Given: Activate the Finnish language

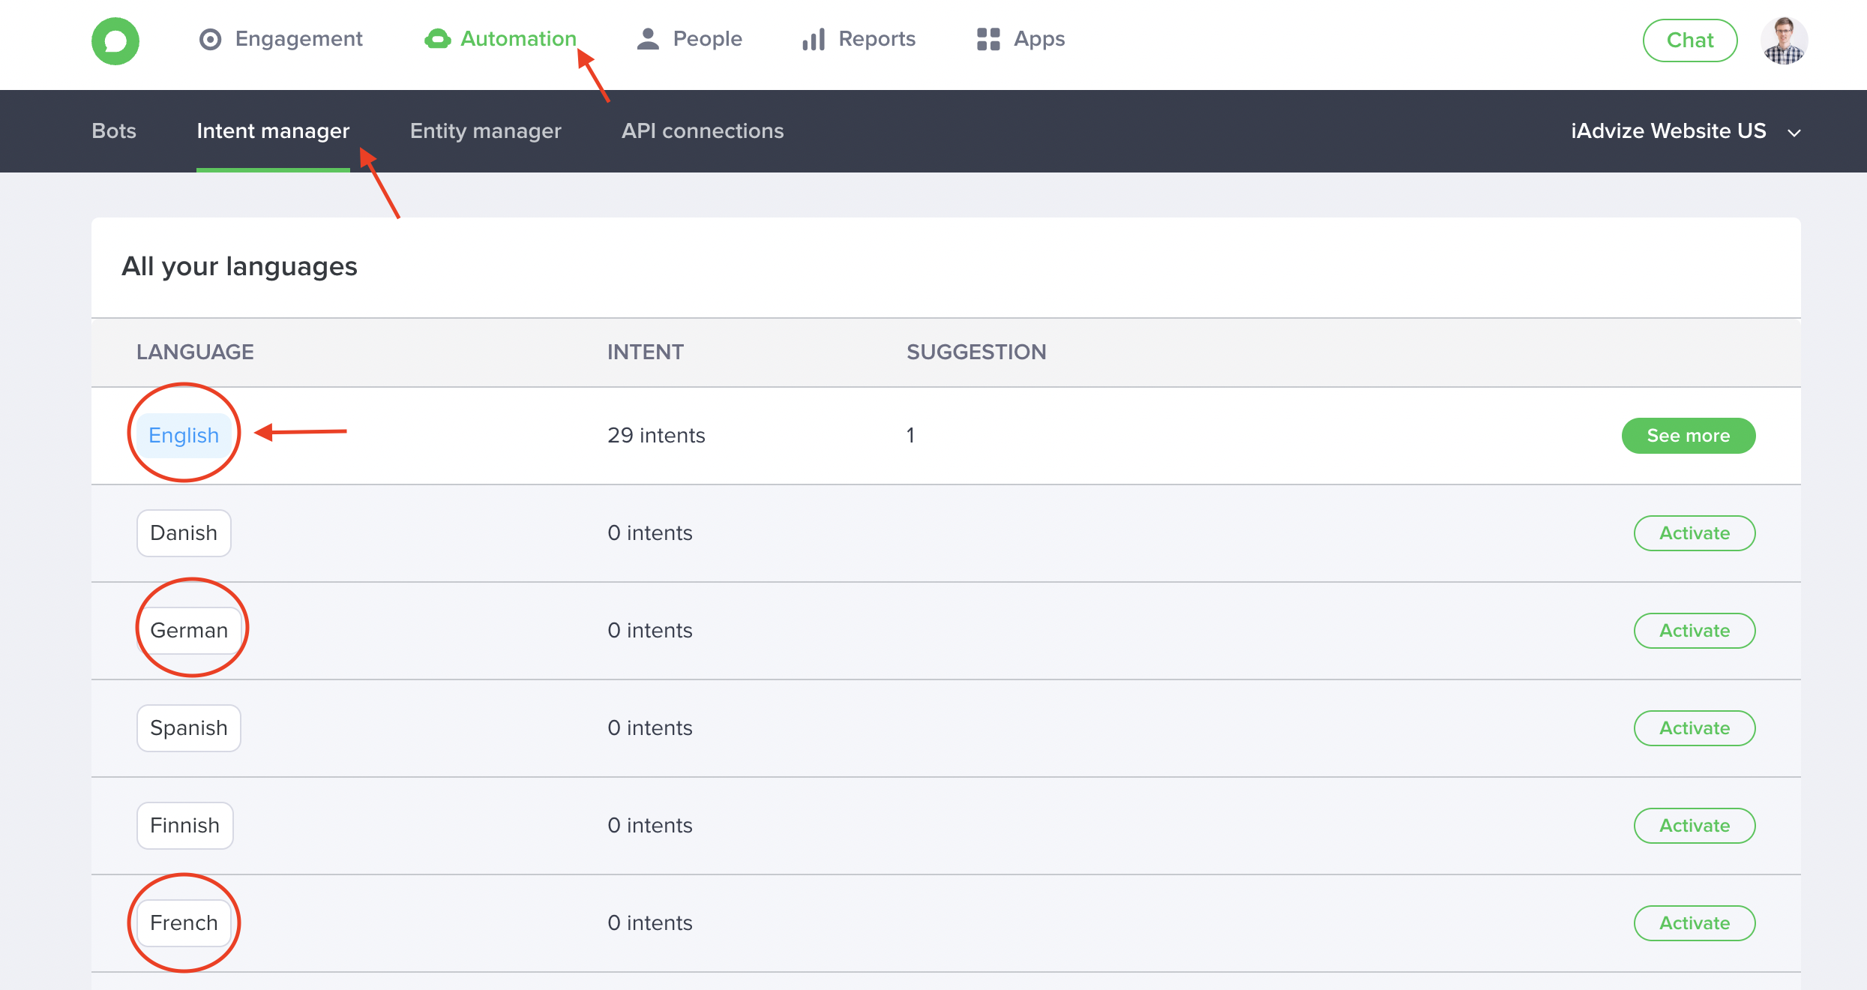Looking at the screenshot, I should 1695,826.
